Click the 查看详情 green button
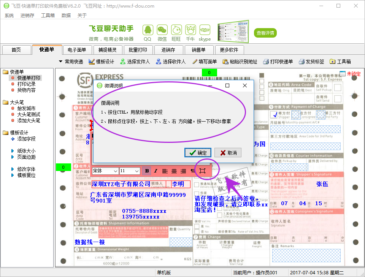The width and height of the screenshot is (365, 277). pyautogui.click(x=265, y=33)
